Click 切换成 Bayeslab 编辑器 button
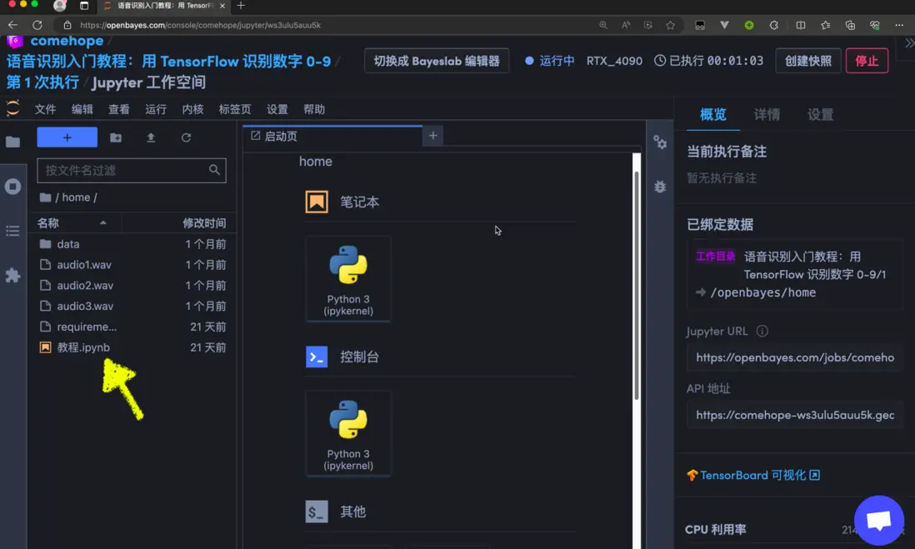 click(x=437, y=61)
